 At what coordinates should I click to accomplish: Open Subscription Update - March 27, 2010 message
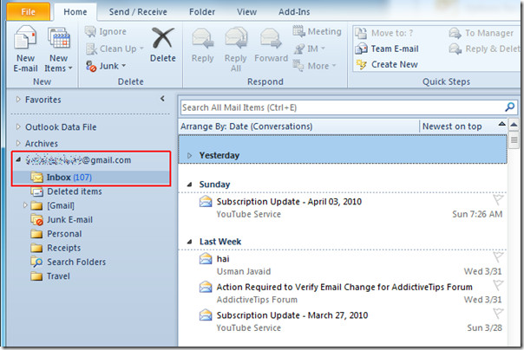pyautogui.click(x=343, y=321)
